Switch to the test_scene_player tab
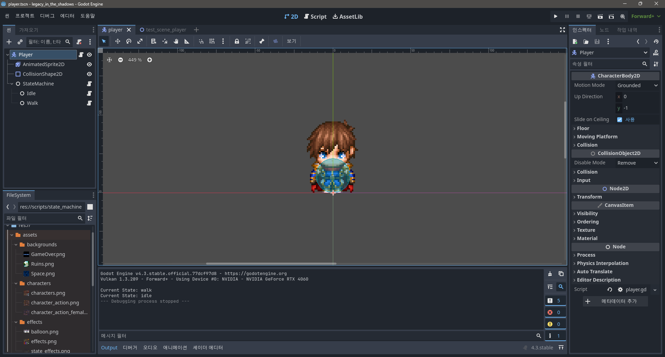The height and width of the screenshot is (357, 665). click(163, 30)
